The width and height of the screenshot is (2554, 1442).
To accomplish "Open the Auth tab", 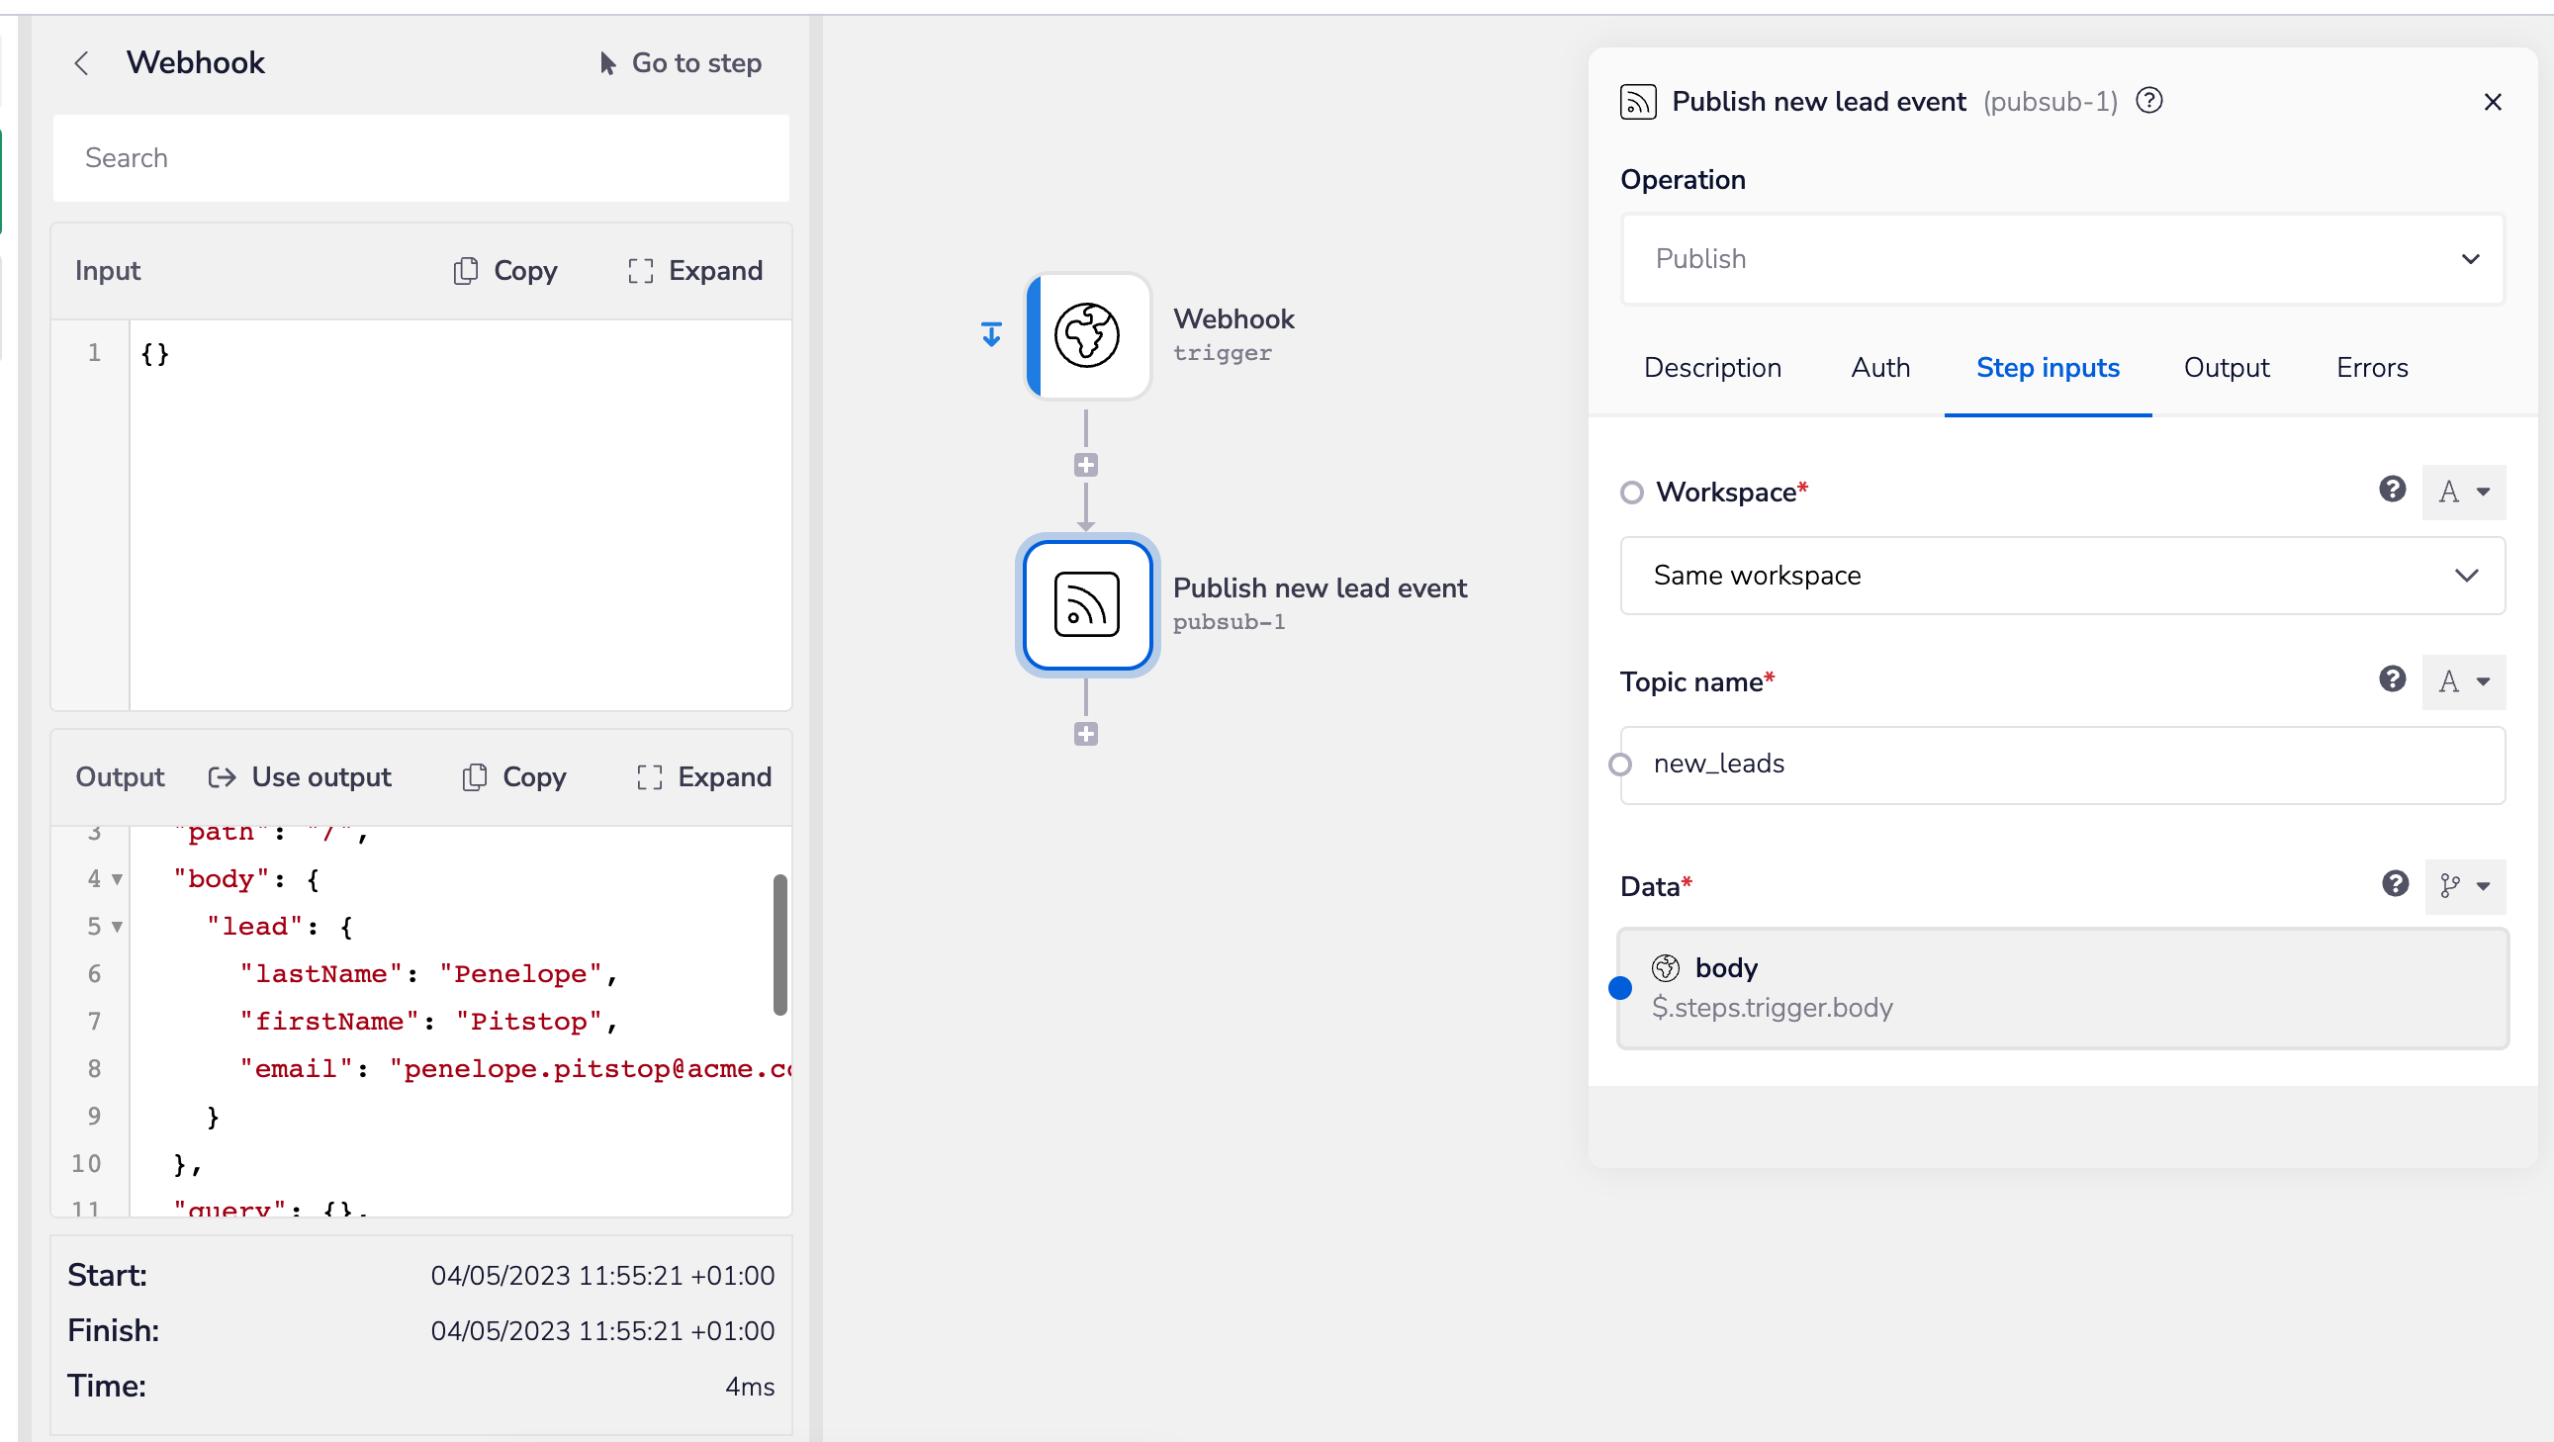I will 1879,367.
